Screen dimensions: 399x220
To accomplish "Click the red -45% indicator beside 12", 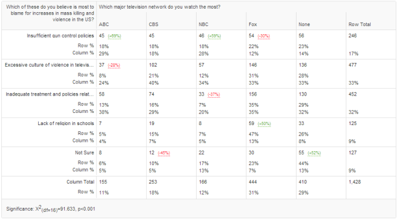I will pos(164,153).
